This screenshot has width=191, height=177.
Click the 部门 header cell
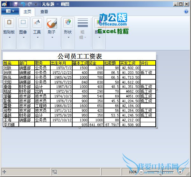[x=27, y=63]
